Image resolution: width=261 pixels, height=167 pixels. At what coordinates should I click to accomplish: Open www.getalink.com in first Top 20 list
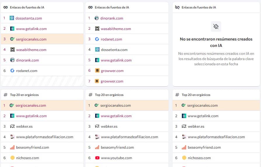tap(31, 116)
